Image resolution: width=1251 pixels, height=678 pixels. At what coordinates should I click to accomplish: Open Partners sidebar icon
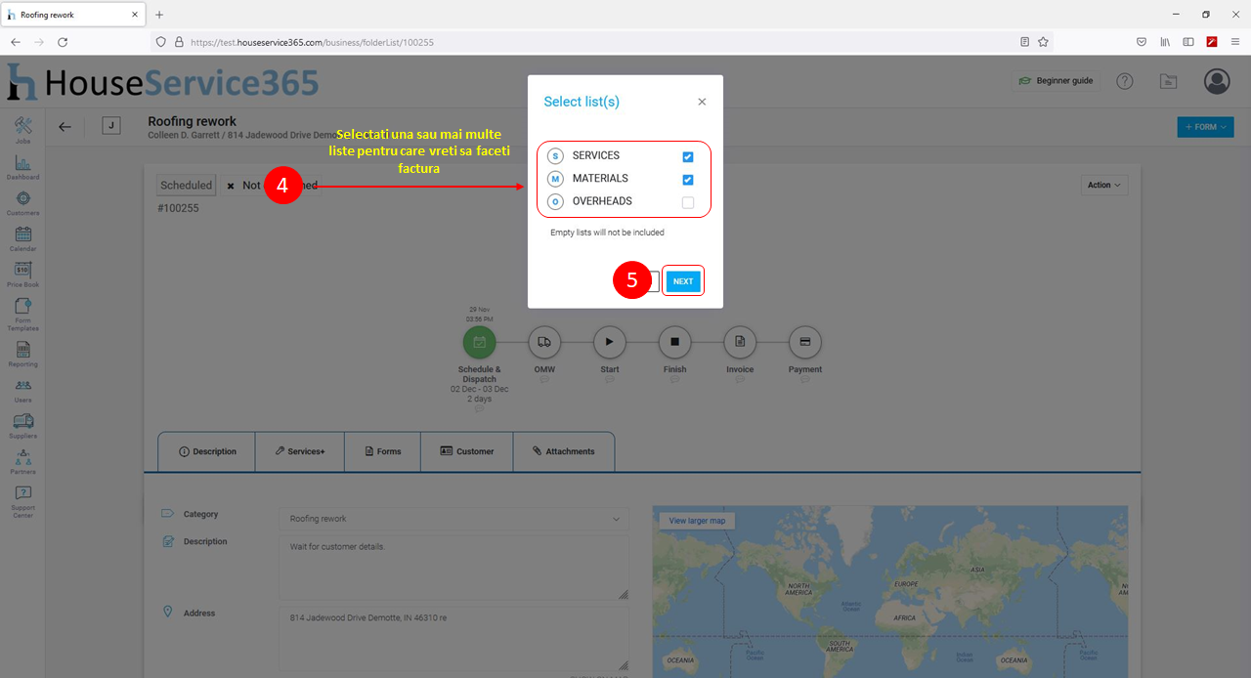pyautogui.click(x=23, y=461)
